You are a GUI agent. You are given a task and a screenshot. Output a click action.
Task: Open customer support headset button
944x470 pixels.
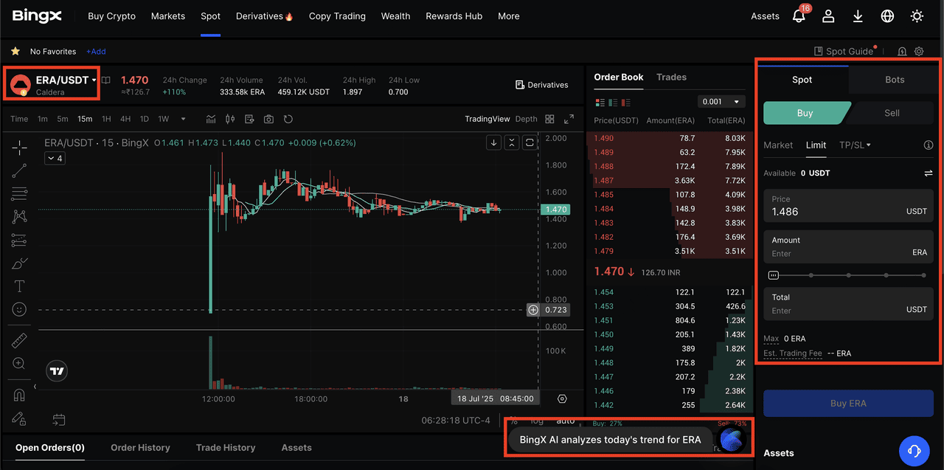click(x=914, y=450)
